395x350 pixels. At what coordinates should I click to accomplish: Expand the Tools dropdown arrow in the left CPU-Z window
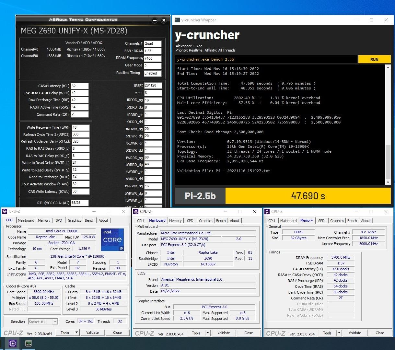click(x=76, y=332)
